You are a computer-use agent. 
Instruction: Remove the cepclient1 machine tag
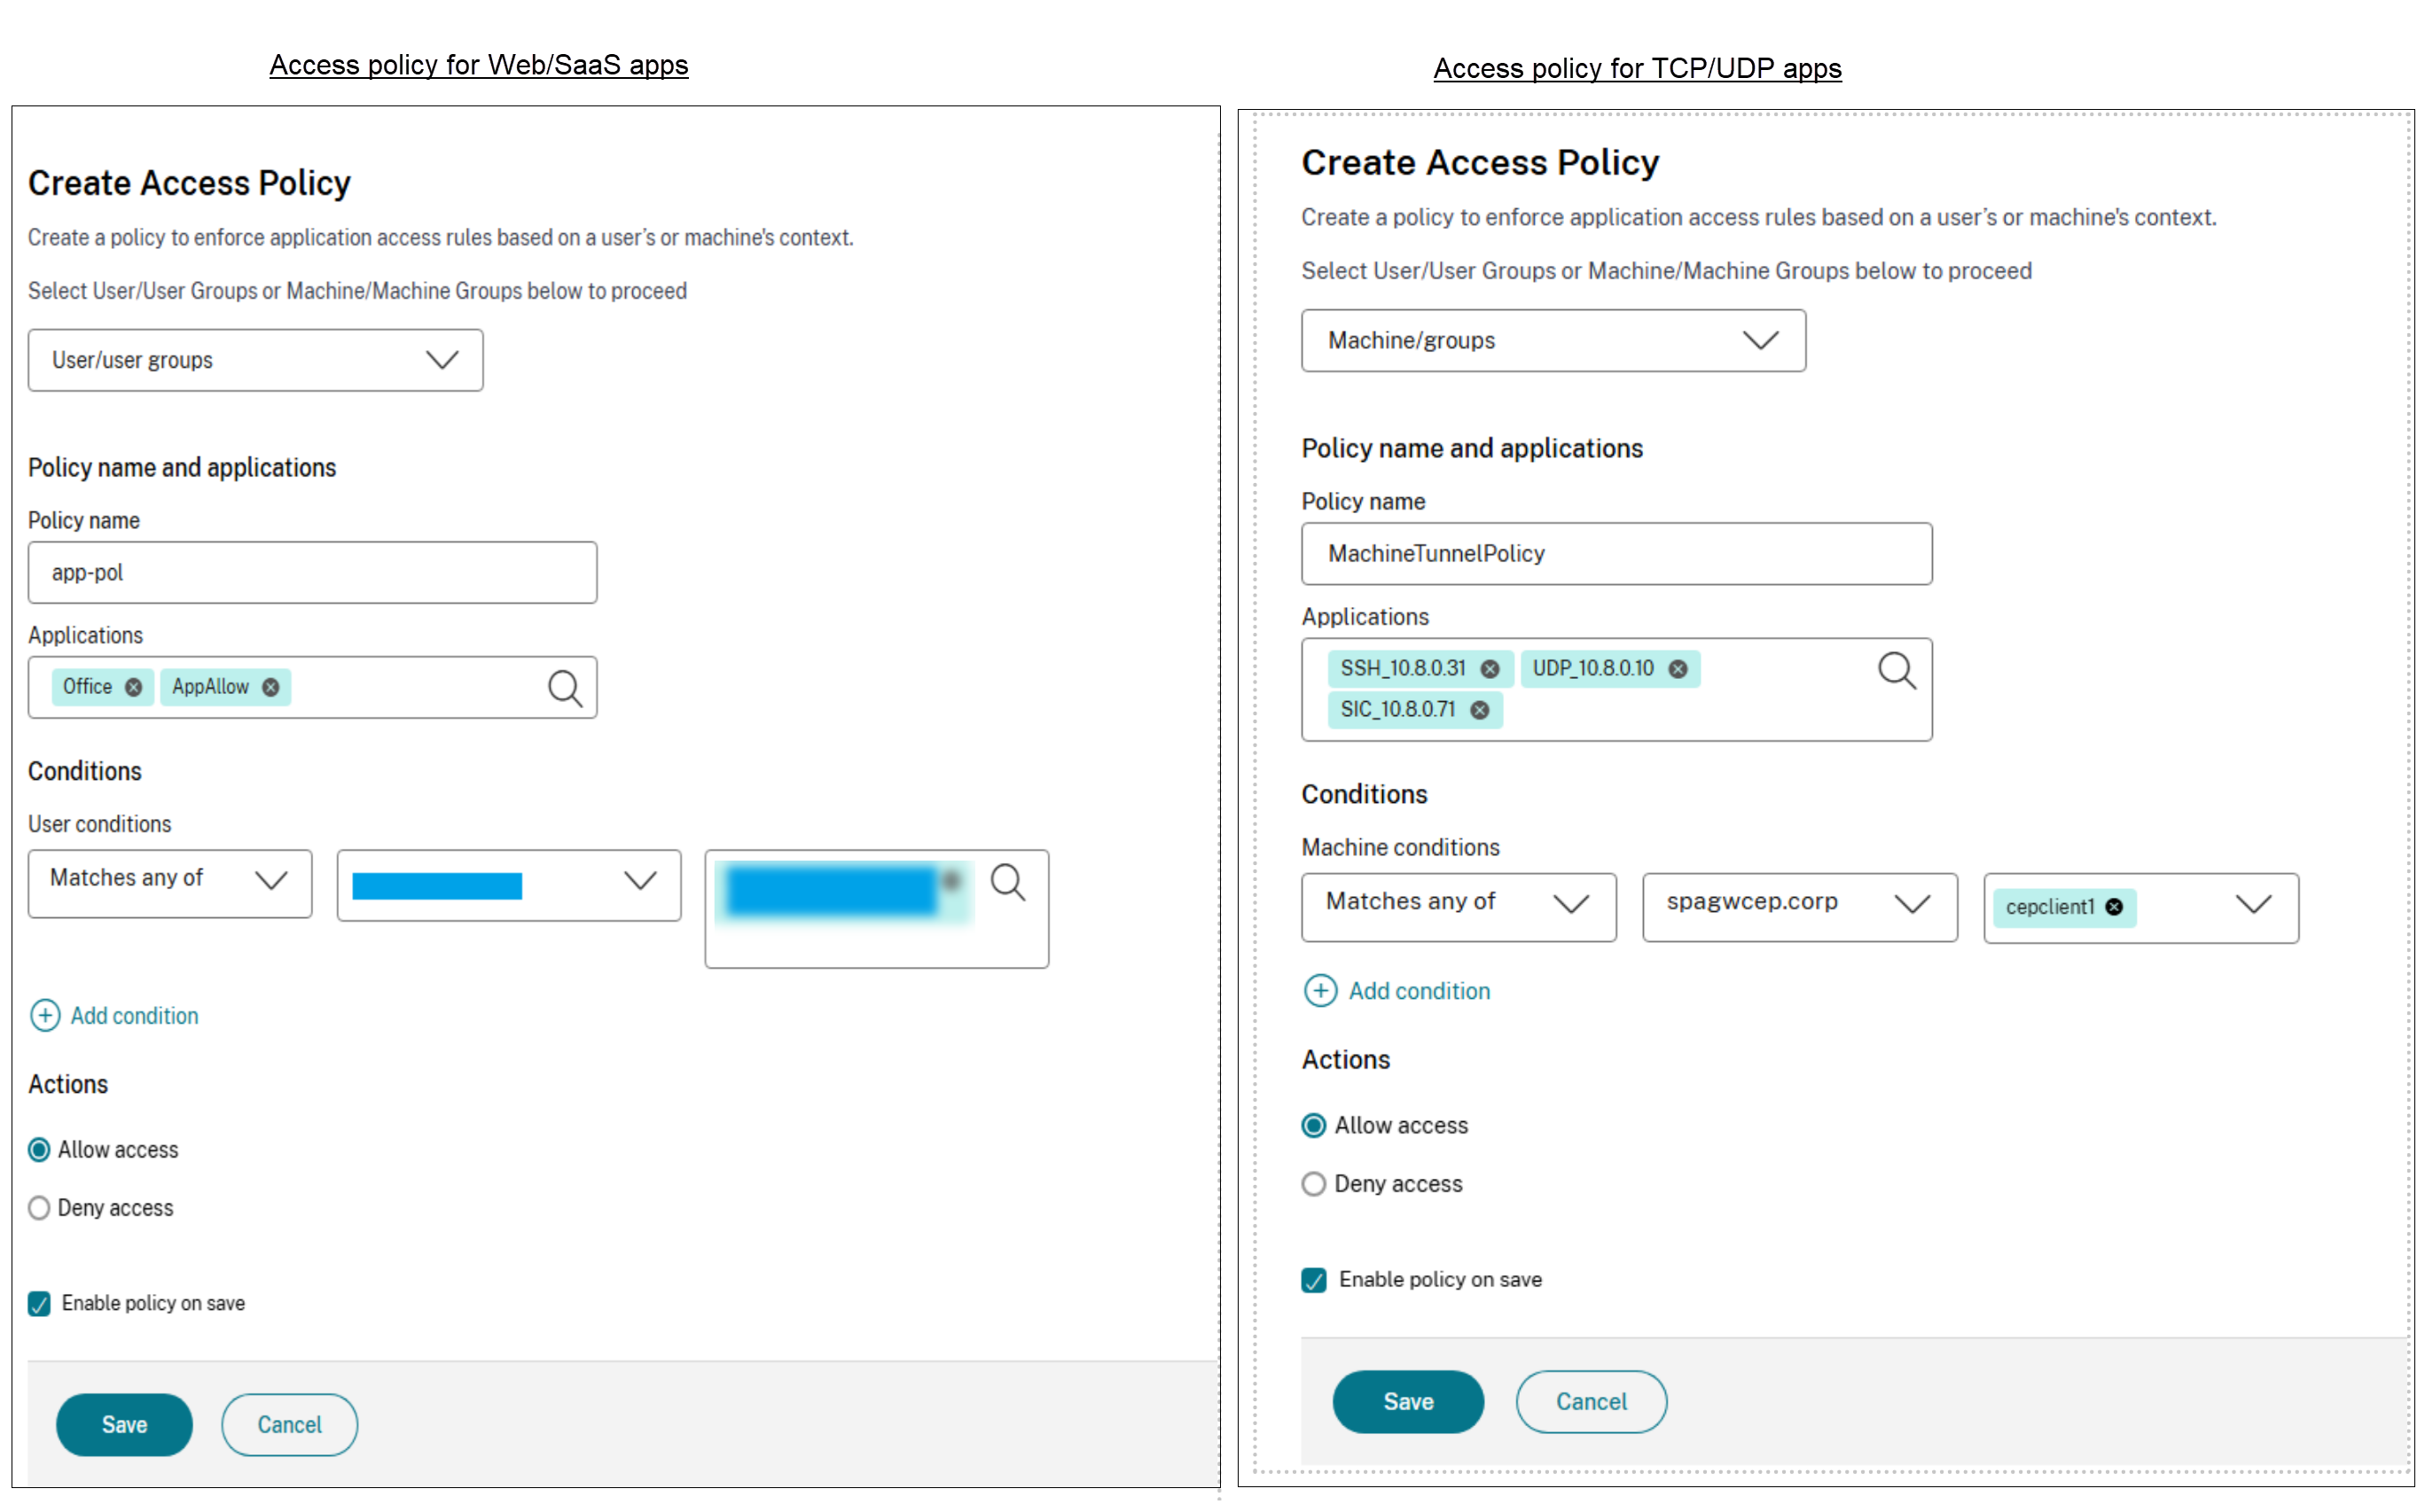(2114, 907)
